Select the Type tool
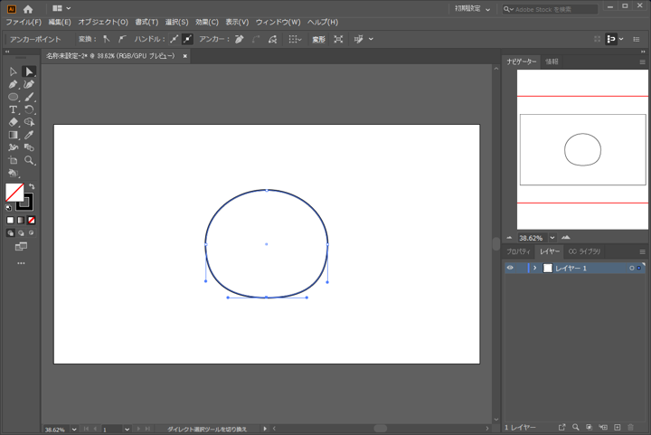 tap(13, 109)
